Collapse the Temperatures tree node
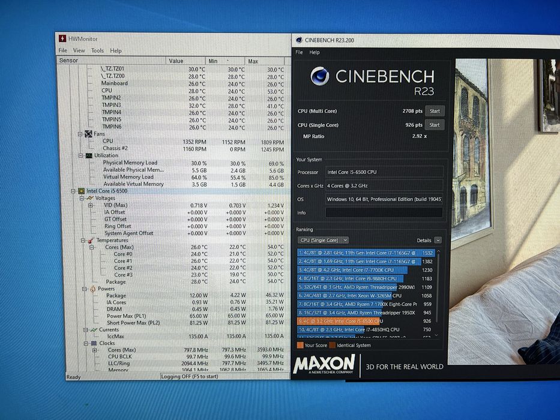This screenshot has height=420, width=560. coord(83,241)
